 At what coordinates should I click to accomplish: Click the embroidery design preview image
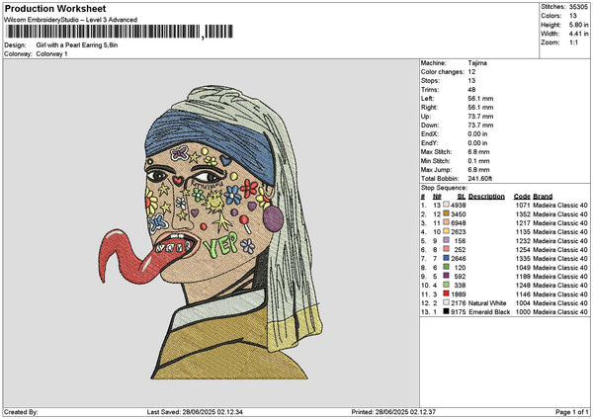pos(211,232)
